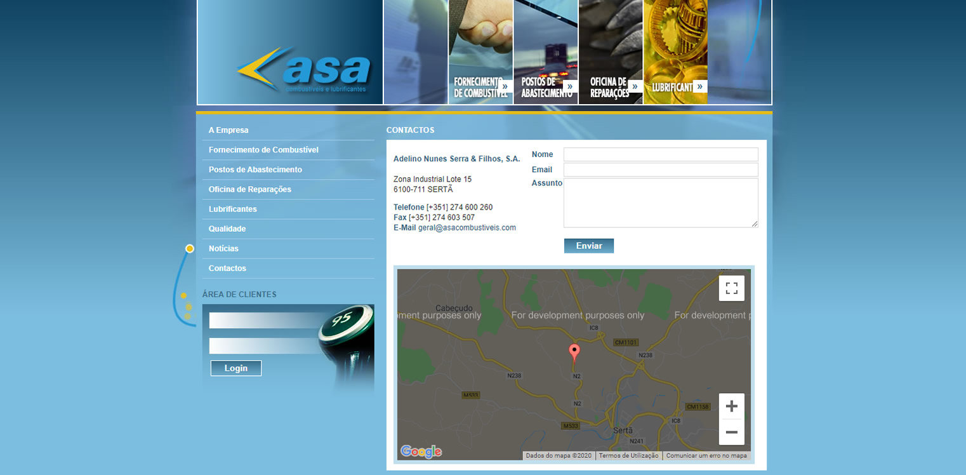Click the Sertã town label on map

(x=623, y=430)
